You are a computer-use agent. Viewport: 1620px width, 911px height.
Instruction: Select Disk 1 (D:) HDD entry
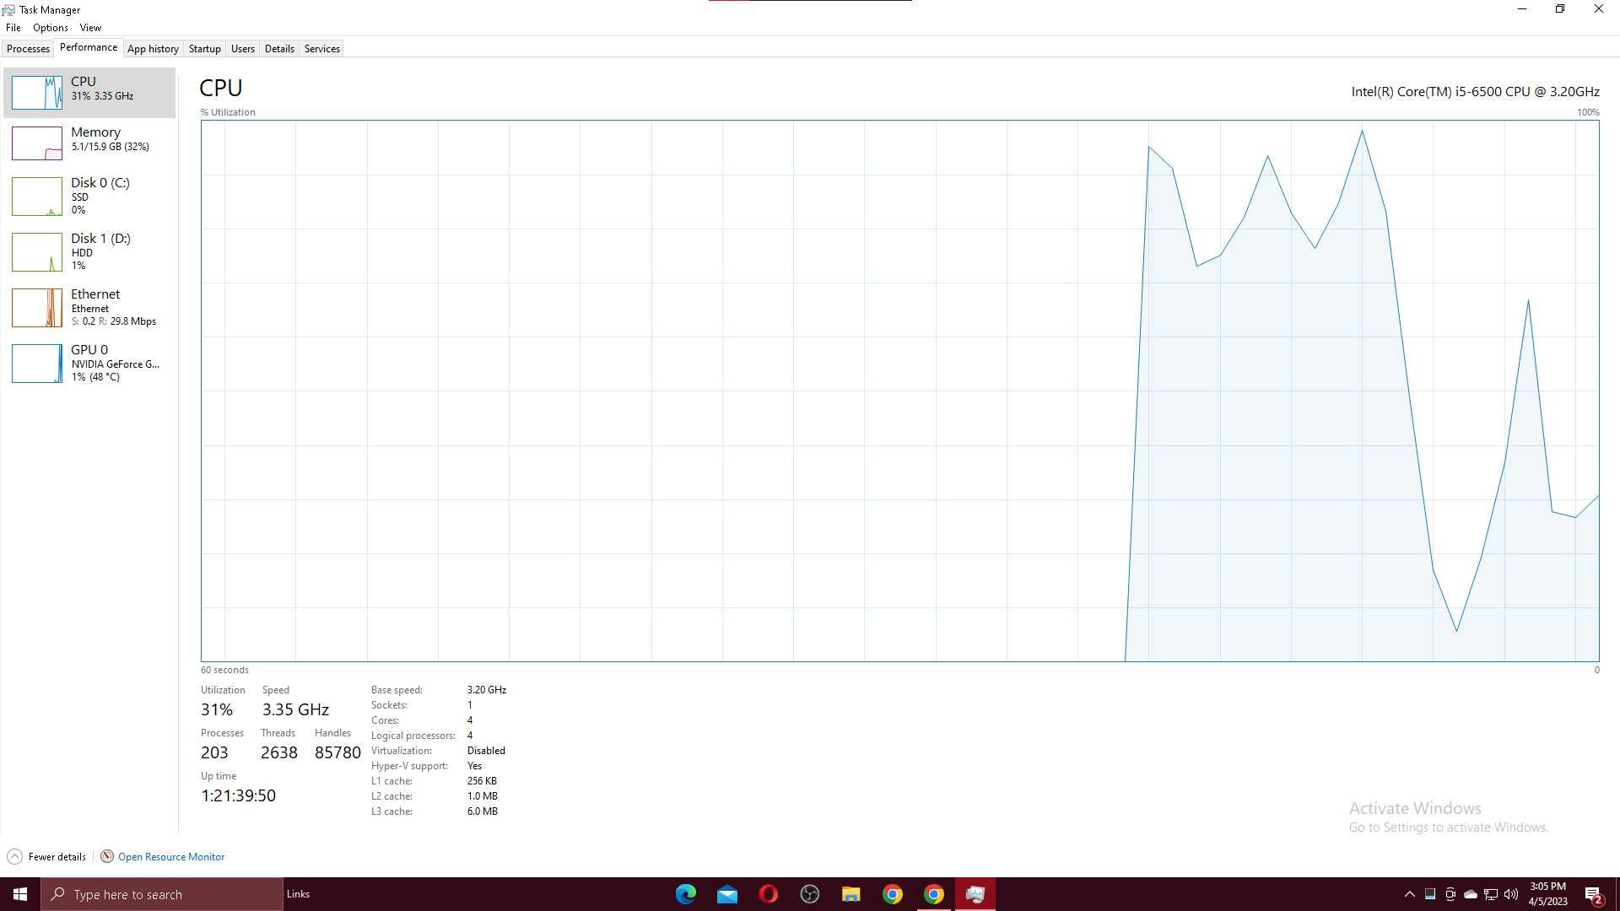point(89,251)
